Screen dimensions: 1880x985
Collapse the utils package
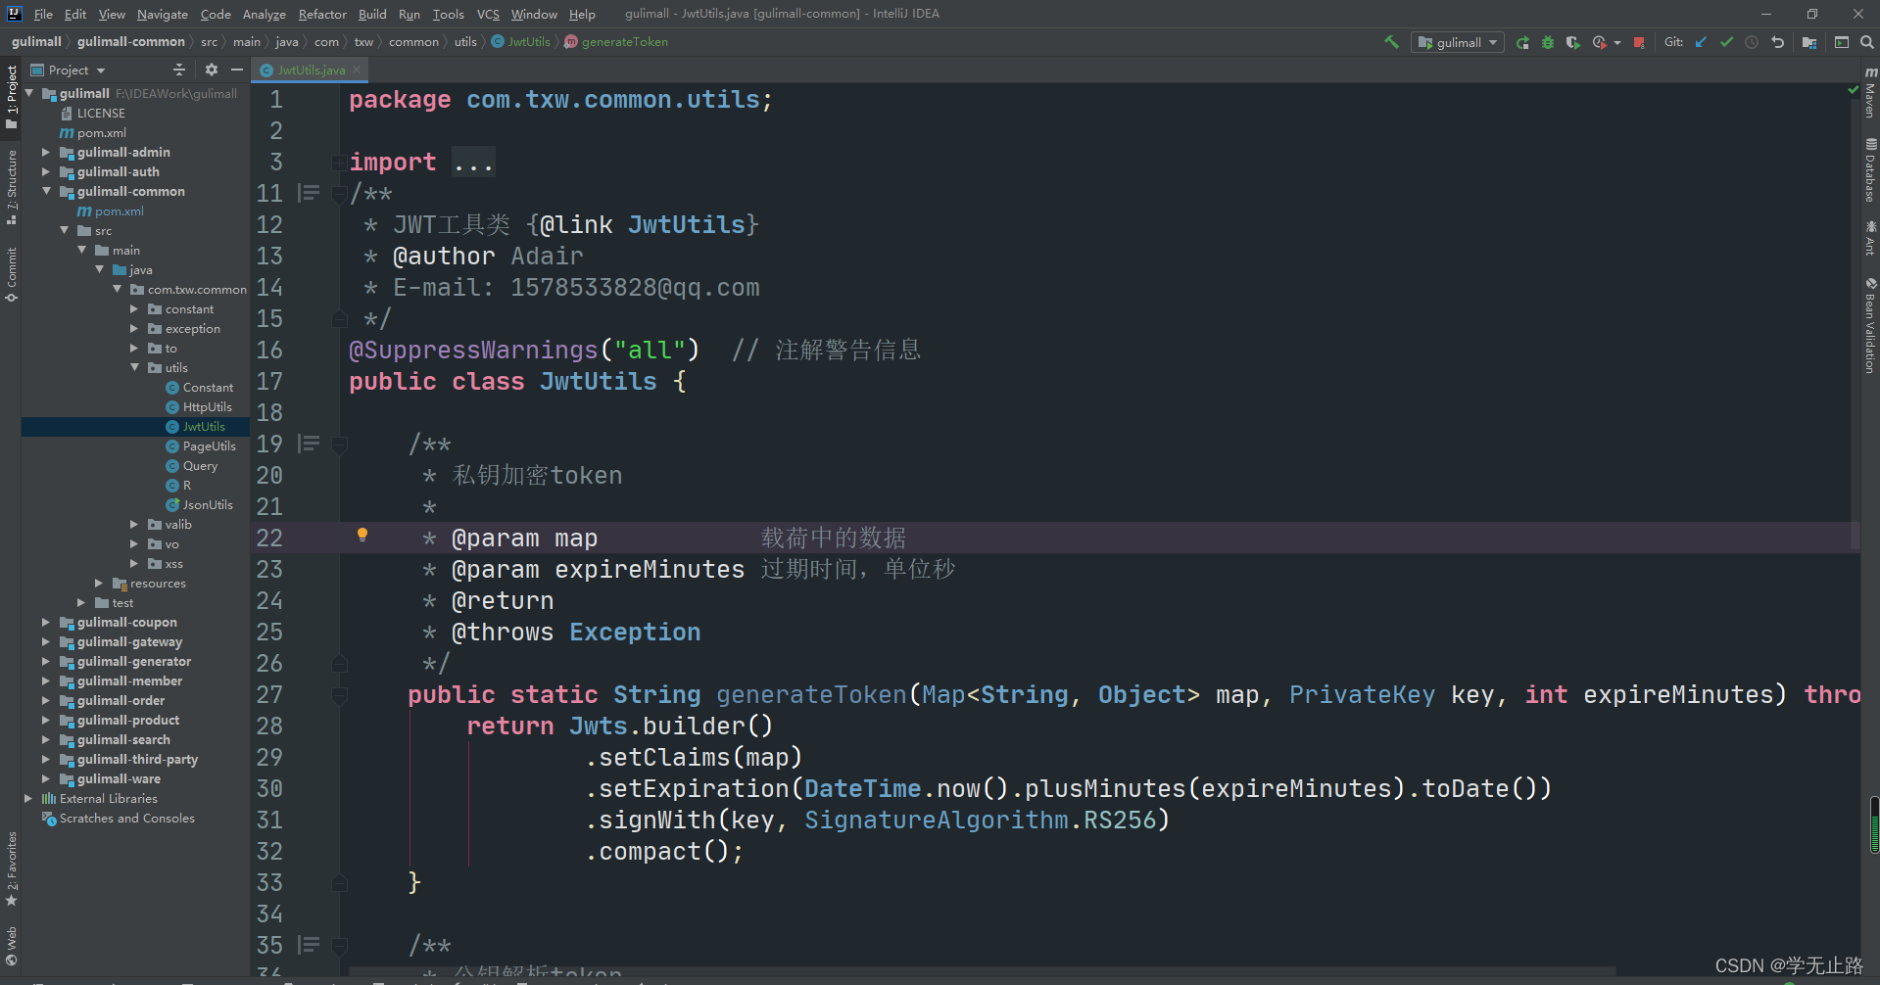(x=134, y=367)
